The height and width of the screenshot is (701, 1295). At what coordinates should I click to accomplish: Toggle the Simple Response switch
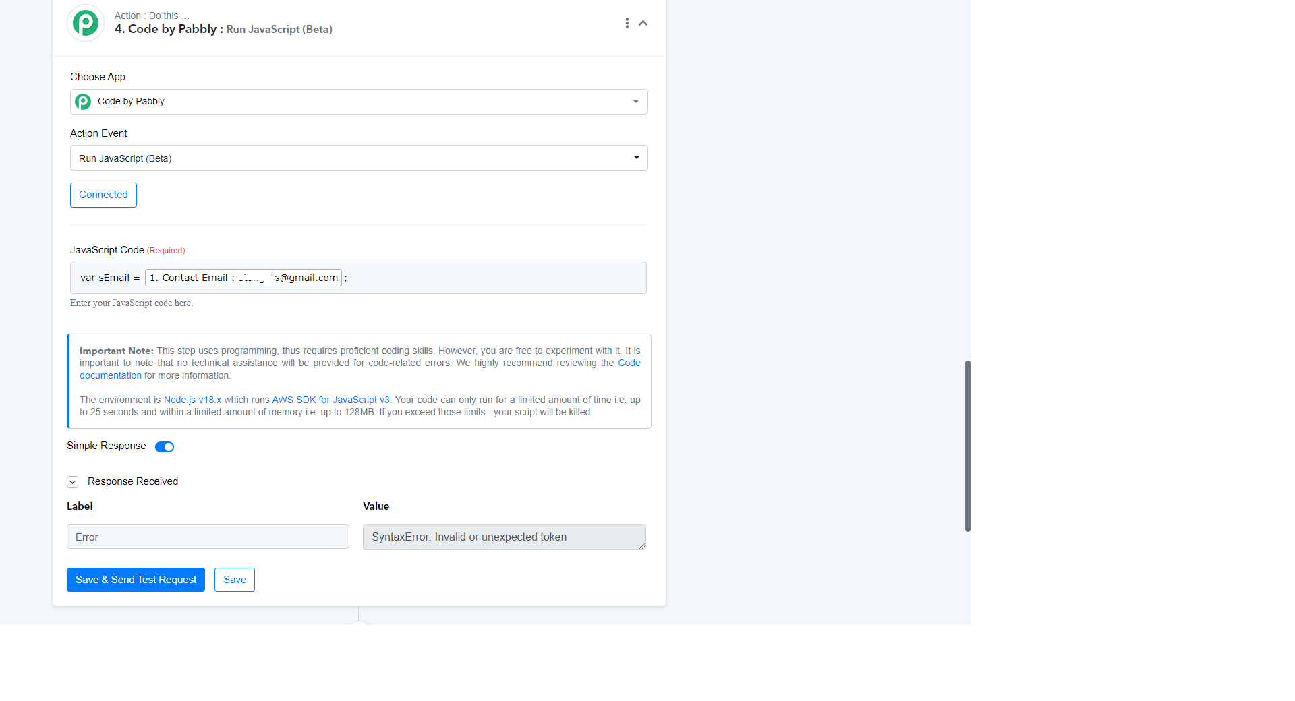(165, 447)
